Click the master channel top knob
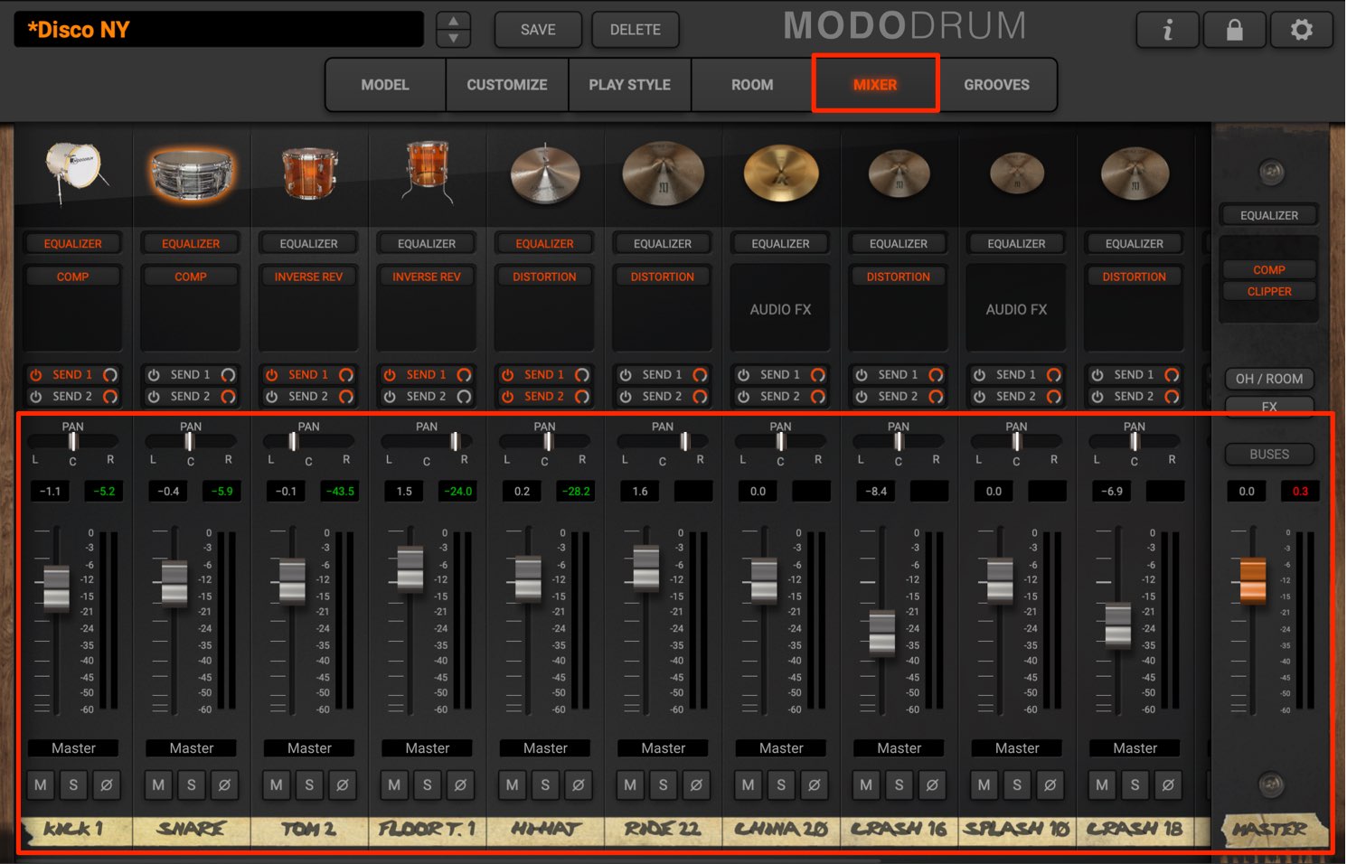The height and width of the screenshot is (864, 1347). tap(1271, 172)
